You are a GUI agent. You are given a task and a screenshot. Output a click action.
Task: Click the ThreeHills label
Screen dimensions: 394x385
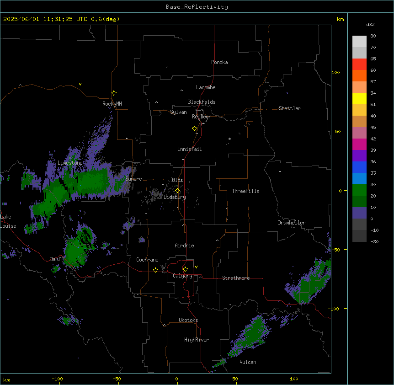tap(246, 191)
